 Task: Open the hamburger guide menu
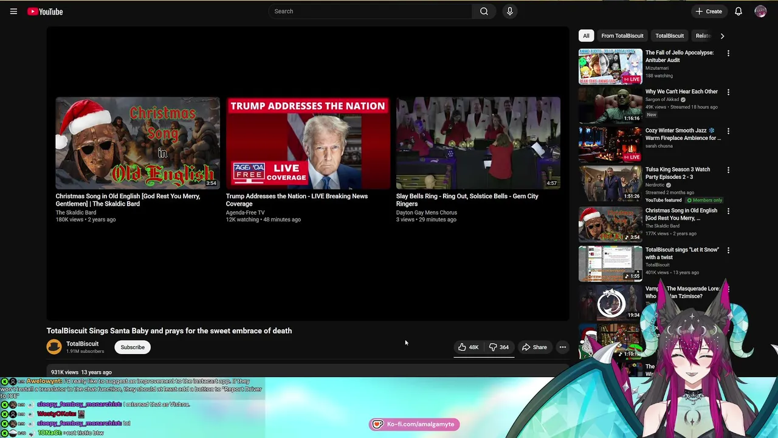click(13, 11)
